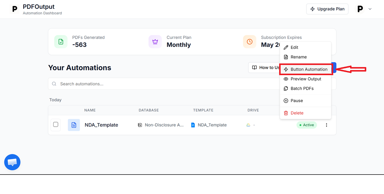
Task: Tick the NDA_Template row checkbox
Action: click(x=56, y=125)
